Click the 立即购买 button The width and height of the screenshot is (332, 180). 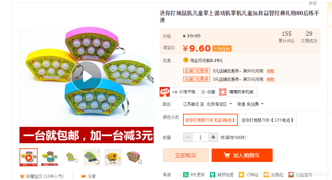(x=186, y=155)
